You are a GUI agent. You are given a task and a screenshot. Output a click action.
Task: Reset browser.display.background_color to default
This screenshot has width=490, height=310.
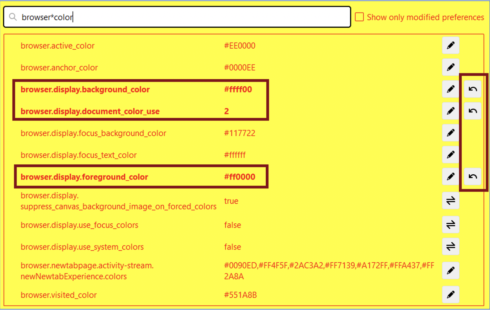pos(472,89)
